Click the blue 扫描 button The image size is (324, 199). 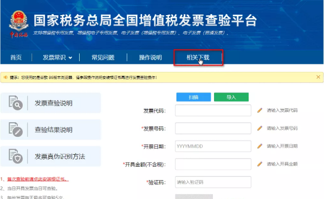pyautogui.click(x=193, y=97)
